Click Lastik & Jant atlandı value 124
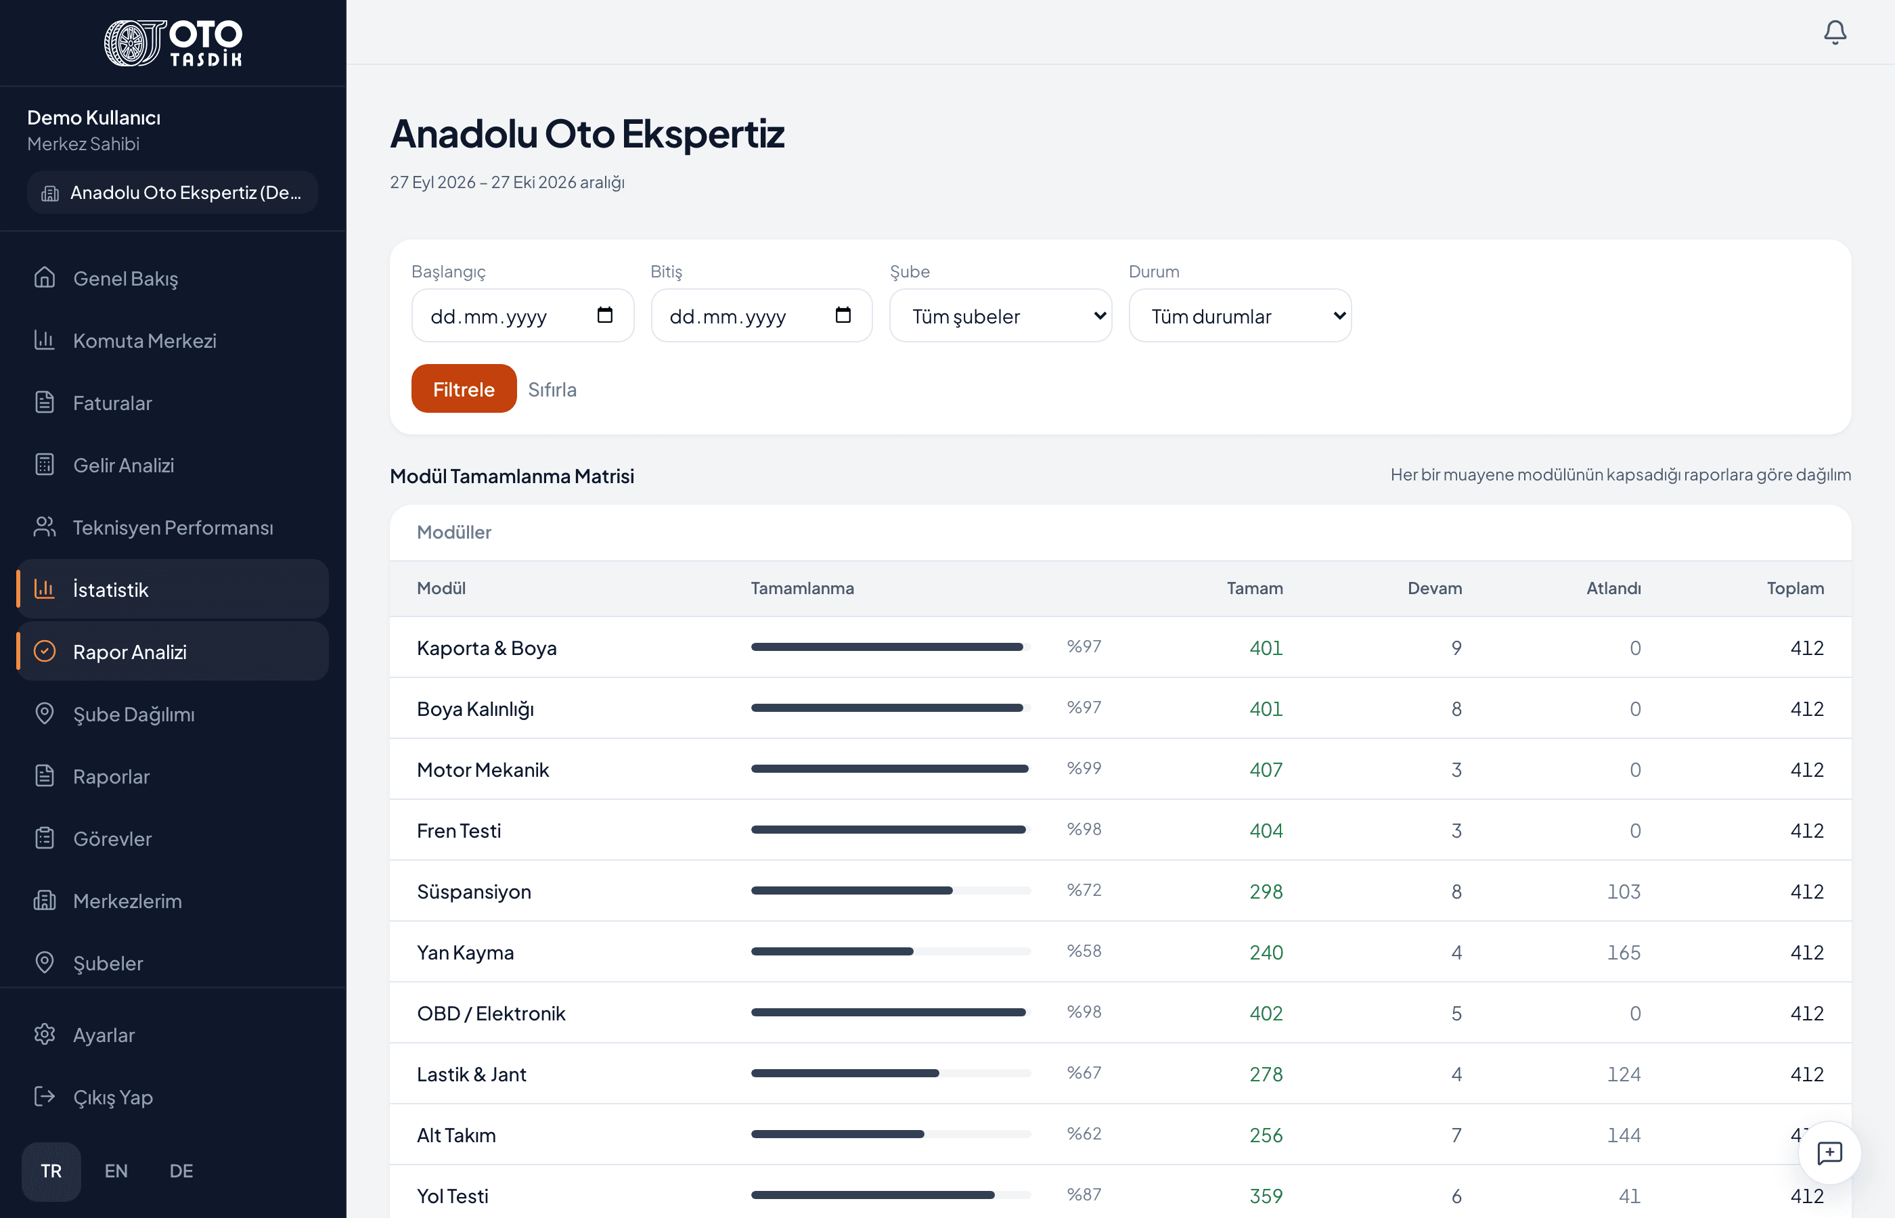Viewport: 1895px width, 1218px height. [1624, 1074]
